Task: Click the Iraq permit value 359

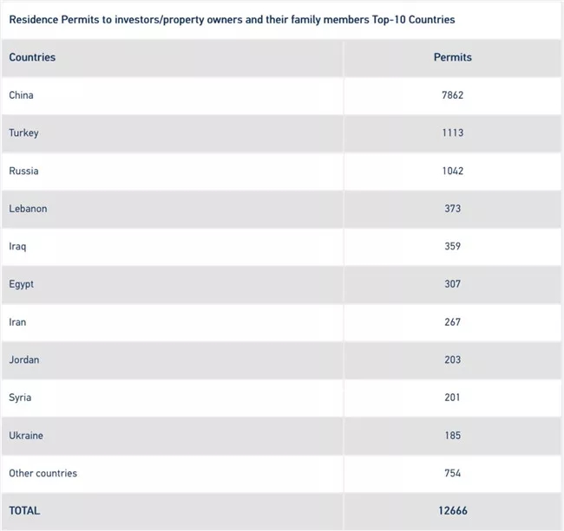Action: click(452, 246)
